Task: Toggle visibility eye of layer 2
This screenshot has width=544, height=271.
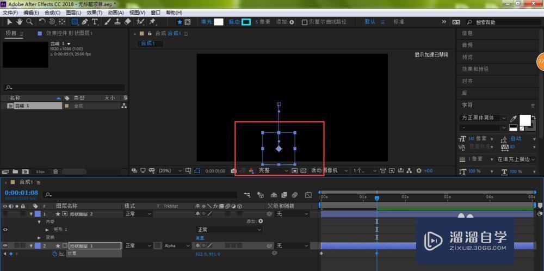Action: (x=5, y=245)
